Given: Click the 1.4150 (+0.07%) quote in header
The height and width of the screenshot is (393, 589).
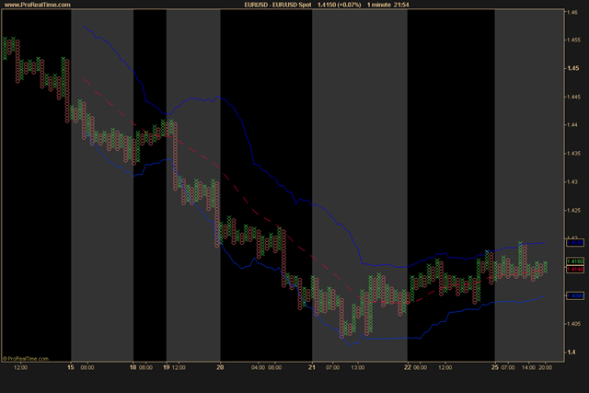Looking at the screenshot, I should (x=340, y=5).
